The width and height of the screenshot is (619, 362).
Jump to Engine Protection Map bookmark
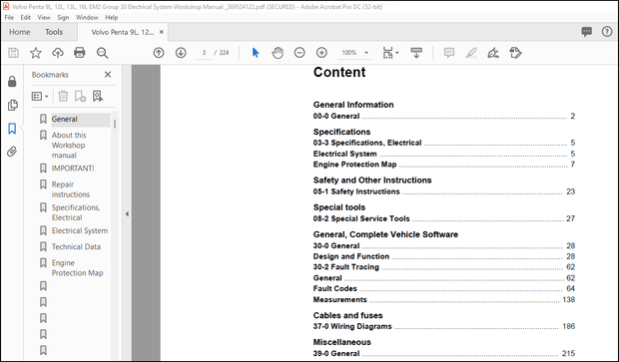pos(78,267)
